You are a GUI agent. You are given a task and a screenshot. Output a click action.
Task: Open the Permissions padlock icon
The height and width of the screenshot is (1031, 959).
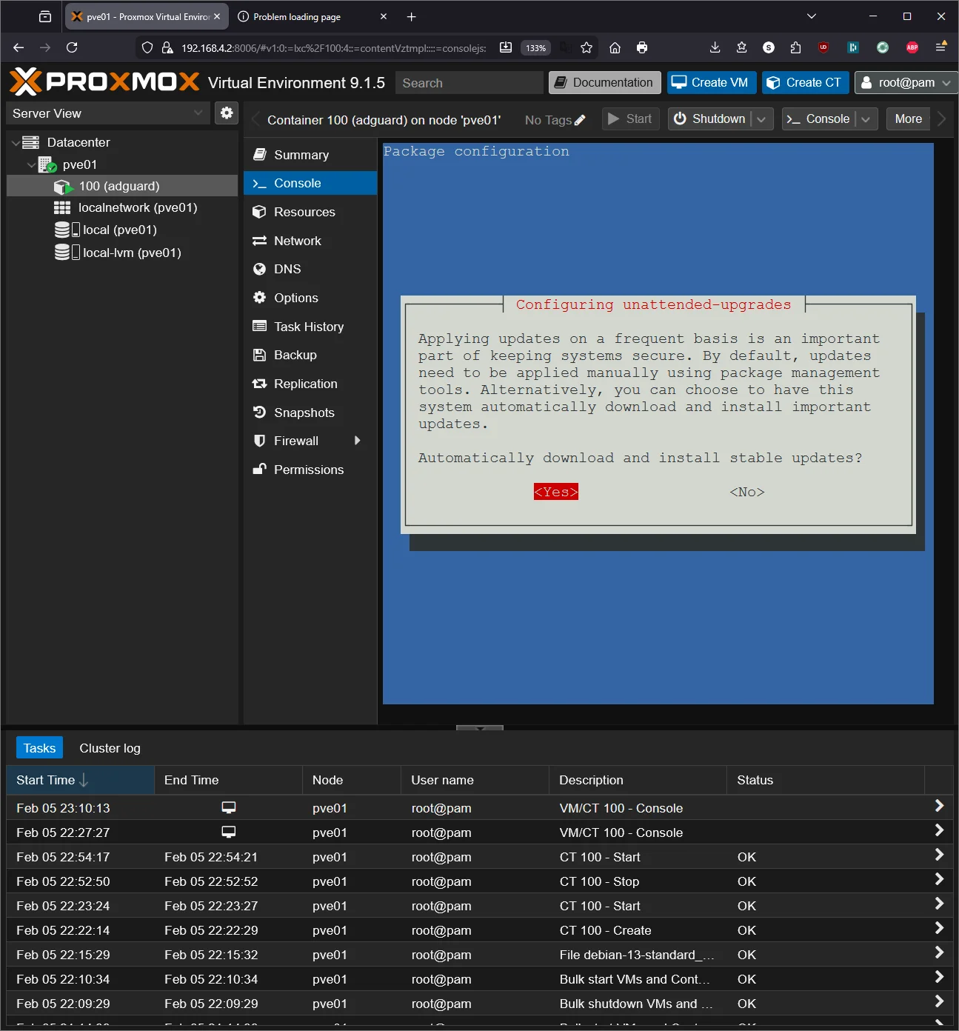(259, 470)
